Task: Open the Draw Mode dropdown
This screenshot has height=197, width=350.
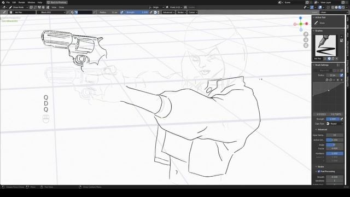Action: [x=19, y=7]
